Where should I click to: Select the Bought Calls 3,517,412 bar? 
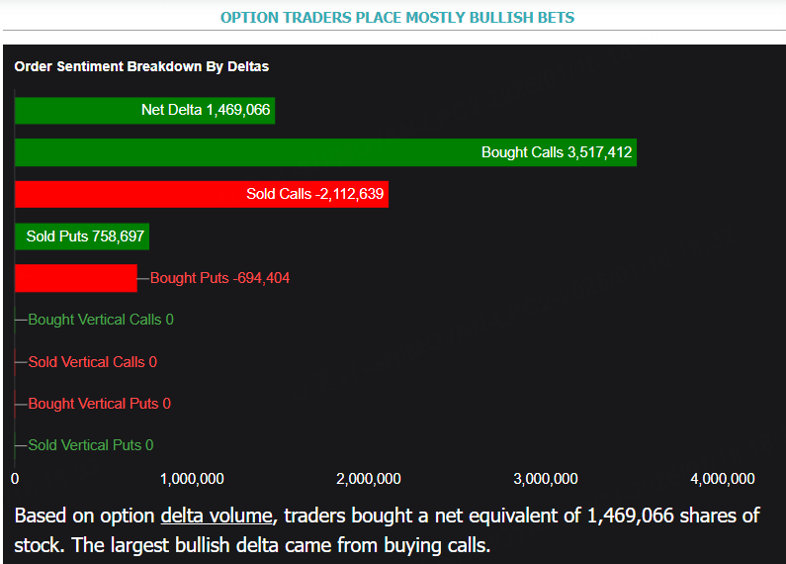[326, 152]
